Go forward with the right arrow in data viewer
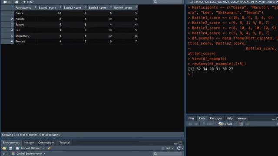278x156 pixels. click(9, 2)
